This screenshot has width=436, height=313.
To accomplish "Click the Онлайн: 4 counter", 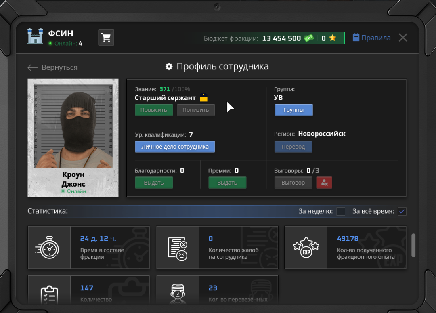I will pos(65,43).
